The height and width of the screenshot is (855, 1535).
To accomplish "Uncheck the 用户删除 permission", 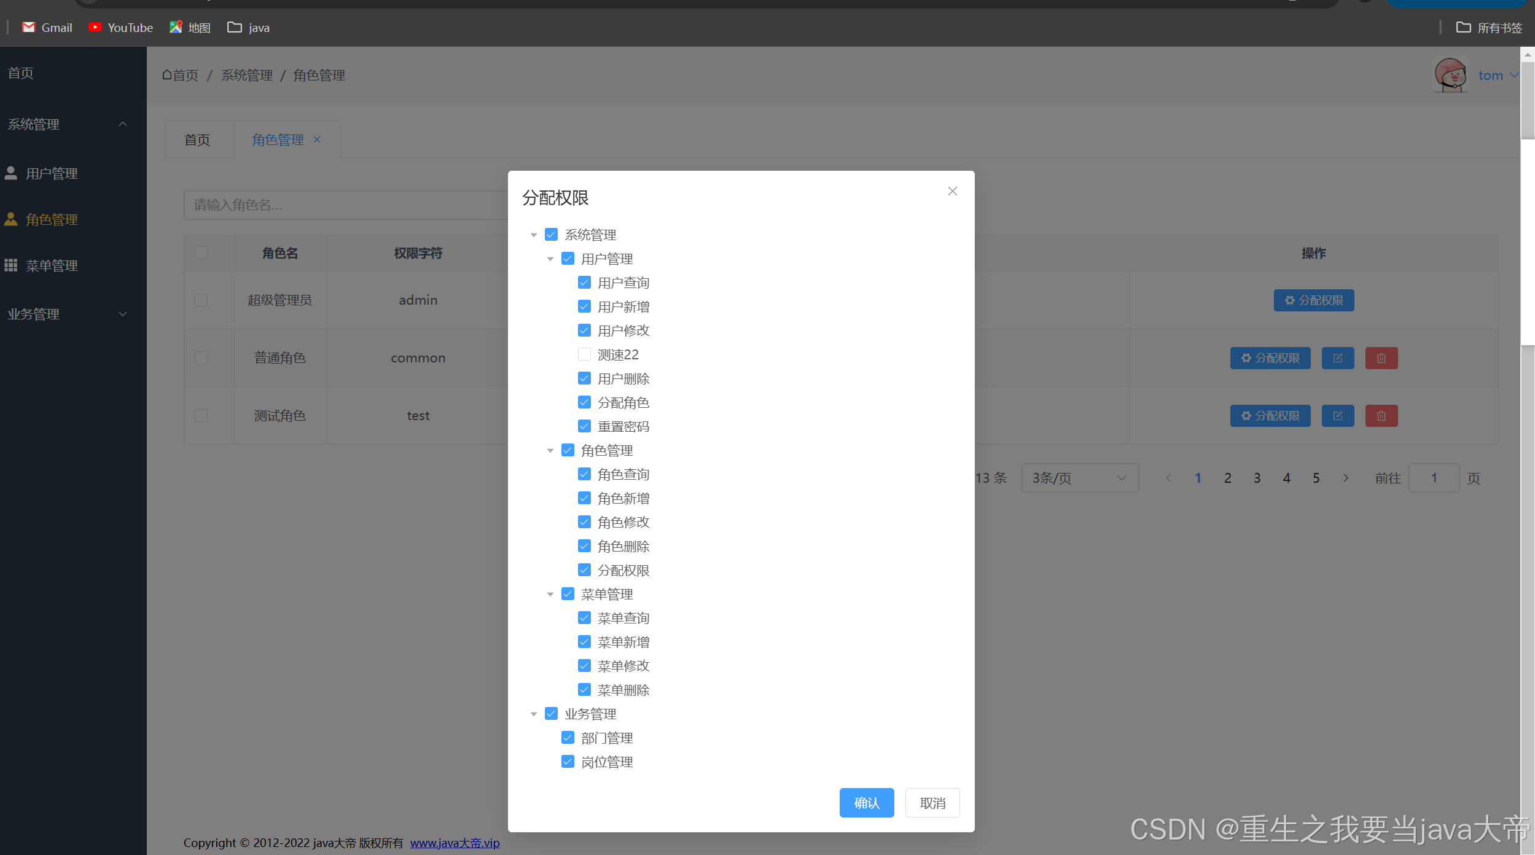I will click(x=584, y=378).
